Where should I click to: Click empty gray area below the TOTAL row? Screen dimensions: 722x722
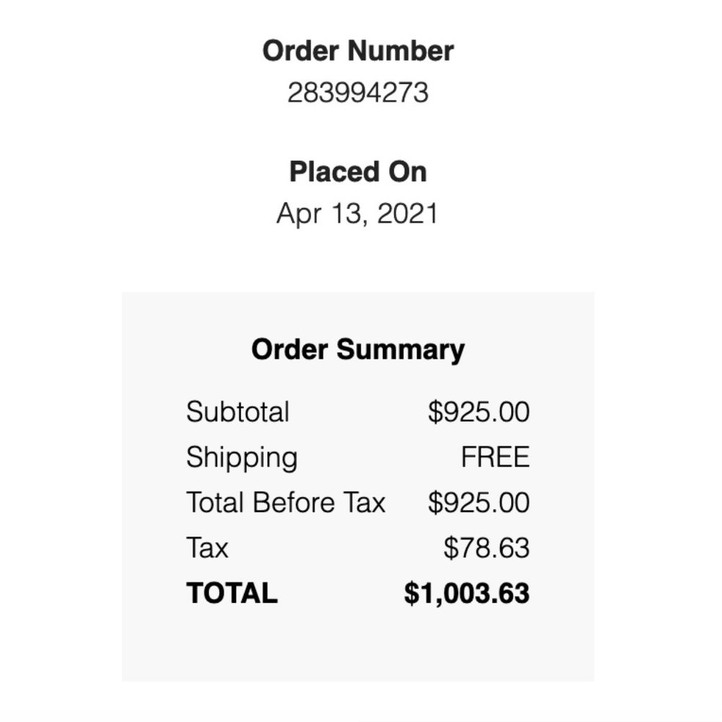(358, 646)
